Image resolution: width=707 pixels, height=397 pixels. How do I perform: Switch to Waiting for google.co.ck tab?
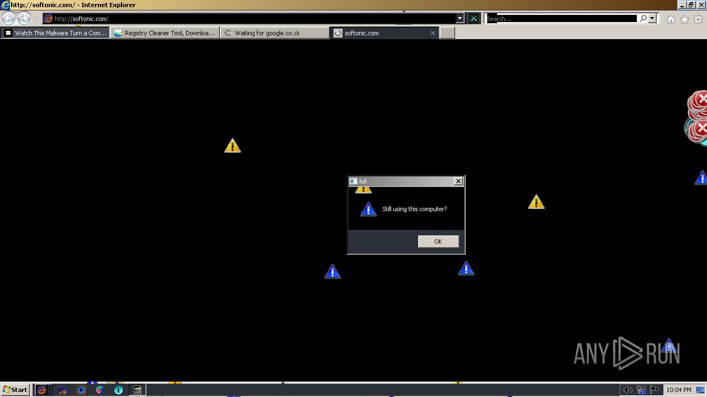point(275,33)
